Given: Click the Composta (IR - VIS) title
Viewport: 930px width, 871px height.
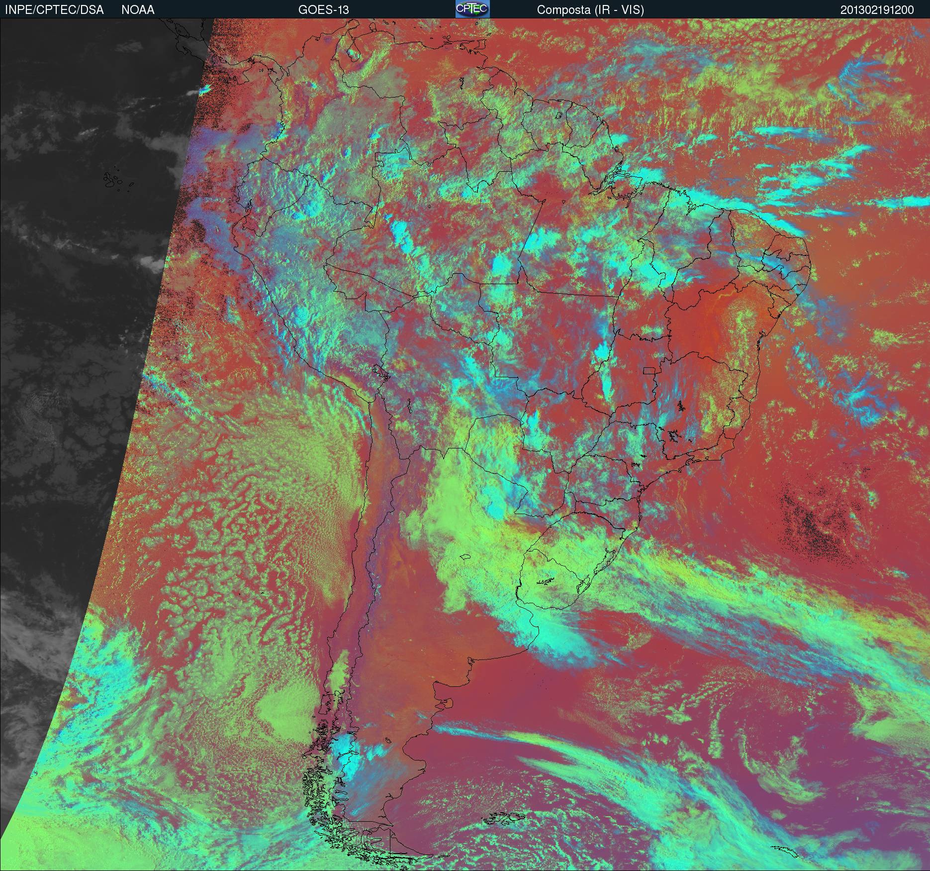Looking at the screenshot, I should click(590, 10).
